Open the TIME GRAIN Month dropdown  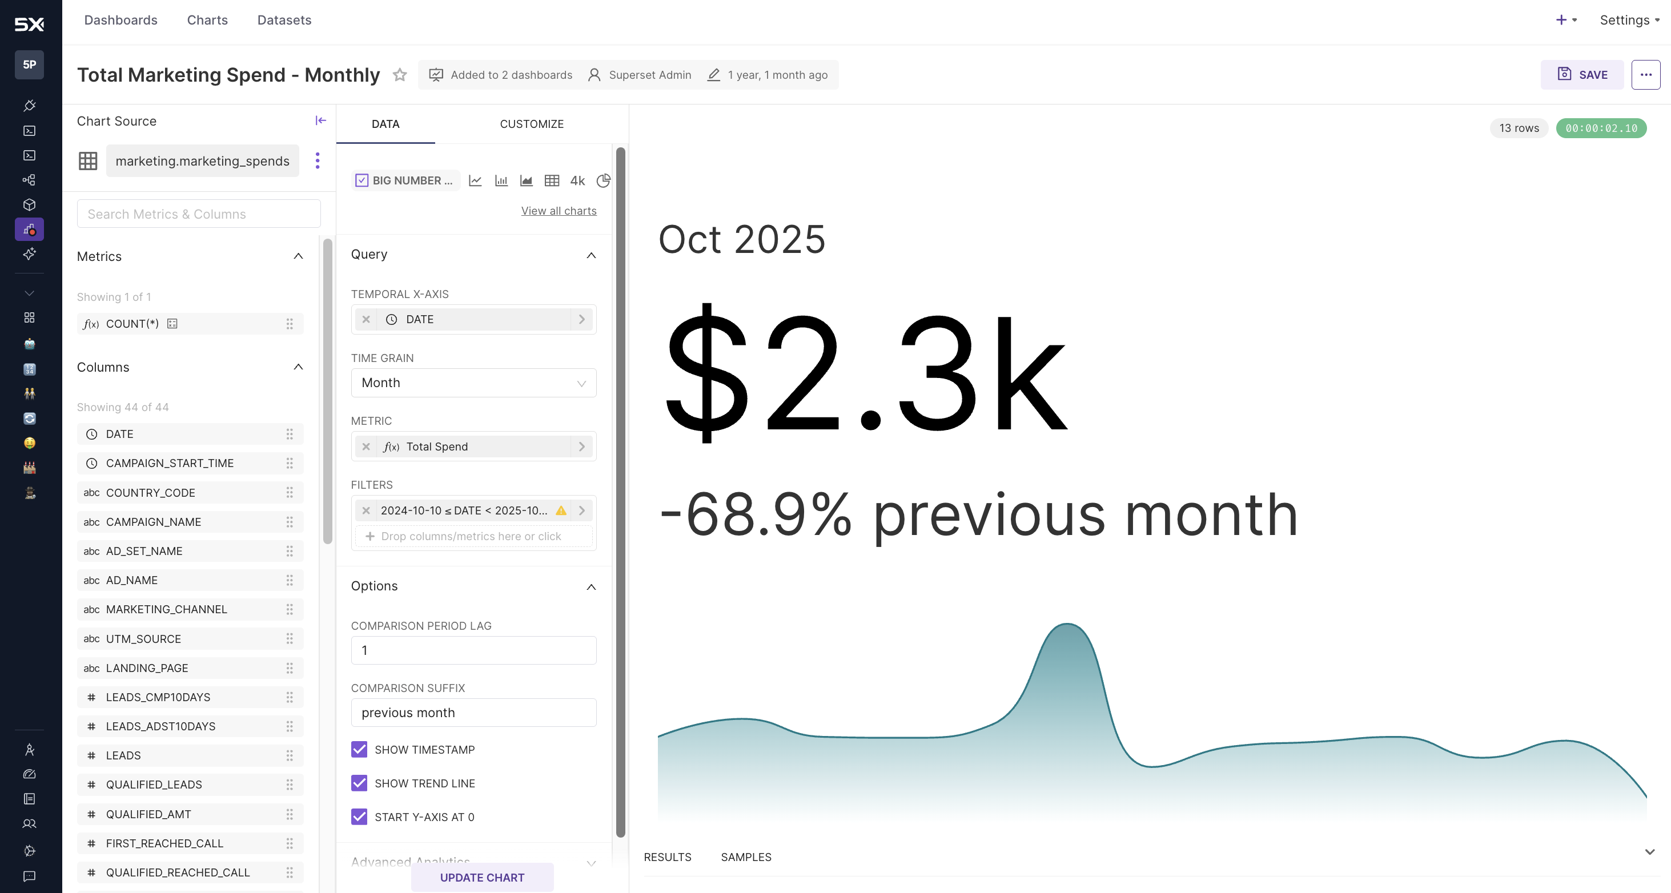(x=473, y=383)
